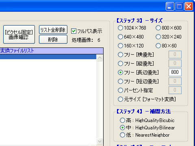Screen dimensions: 195x146
Task: Select フリー [横優先] radio button
Action: pos(120,55)
